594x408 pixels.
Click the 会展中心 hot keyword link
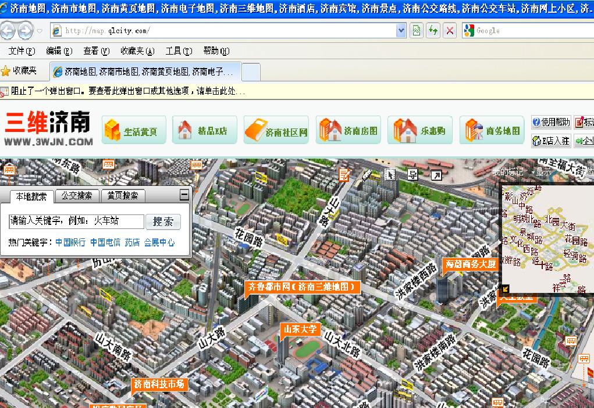point(159,242)
